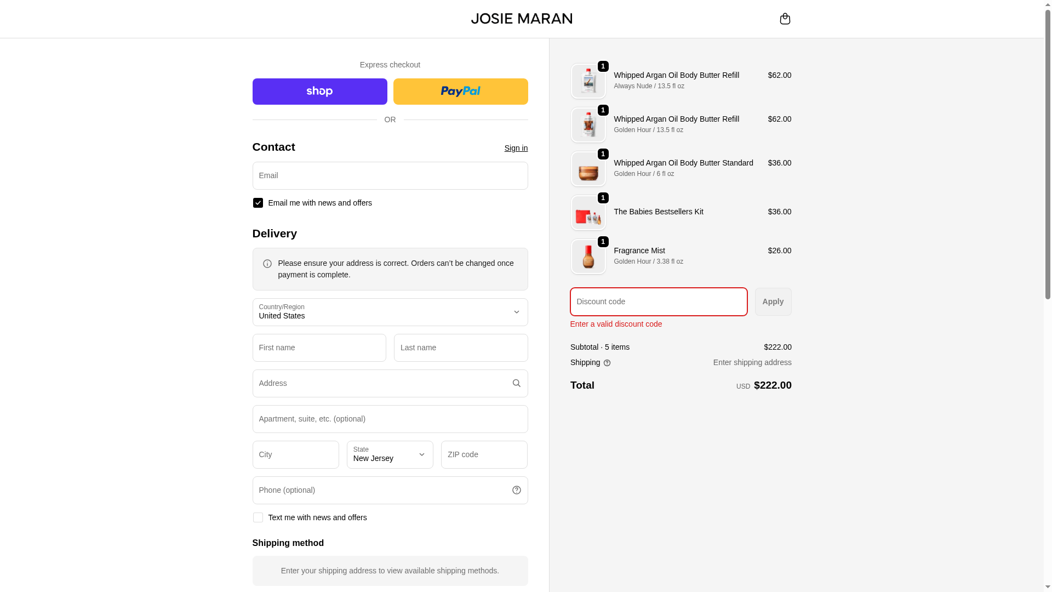Click into the Email input field
Image resolution: width=1052 pixels, height=592 pixels.
[x=390, y=175]
